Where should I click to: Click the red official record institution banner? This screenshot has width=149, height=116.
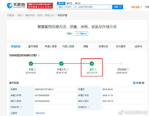pos(40,6)
